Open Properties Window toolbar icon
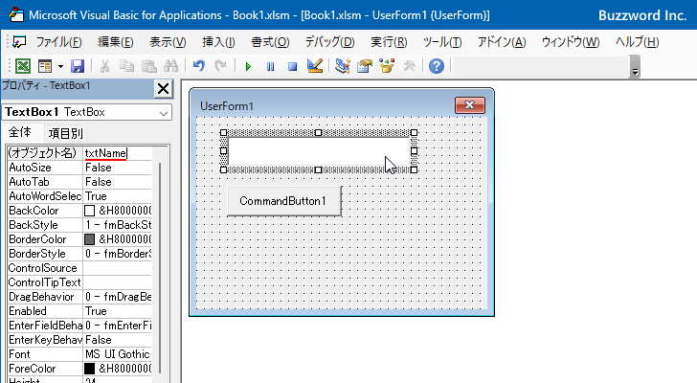Screen dimensions: 697x383 [365, 66]
